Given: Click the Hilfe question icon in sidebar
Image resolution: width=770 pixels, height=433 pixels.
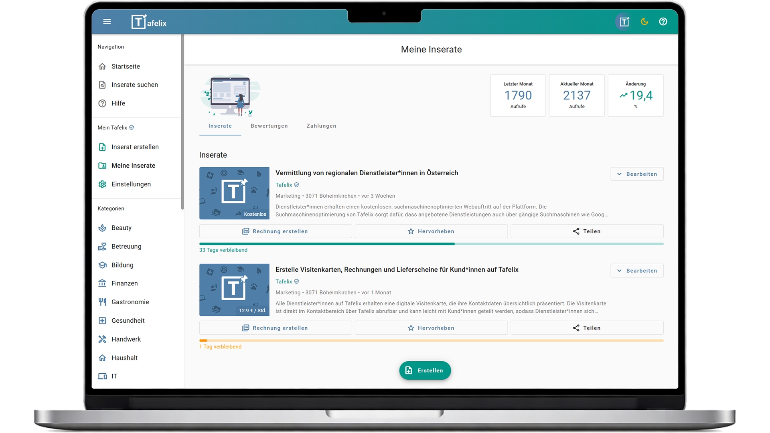Looking at the screenshot, I should pyautogui.click(x=102, y=103).
